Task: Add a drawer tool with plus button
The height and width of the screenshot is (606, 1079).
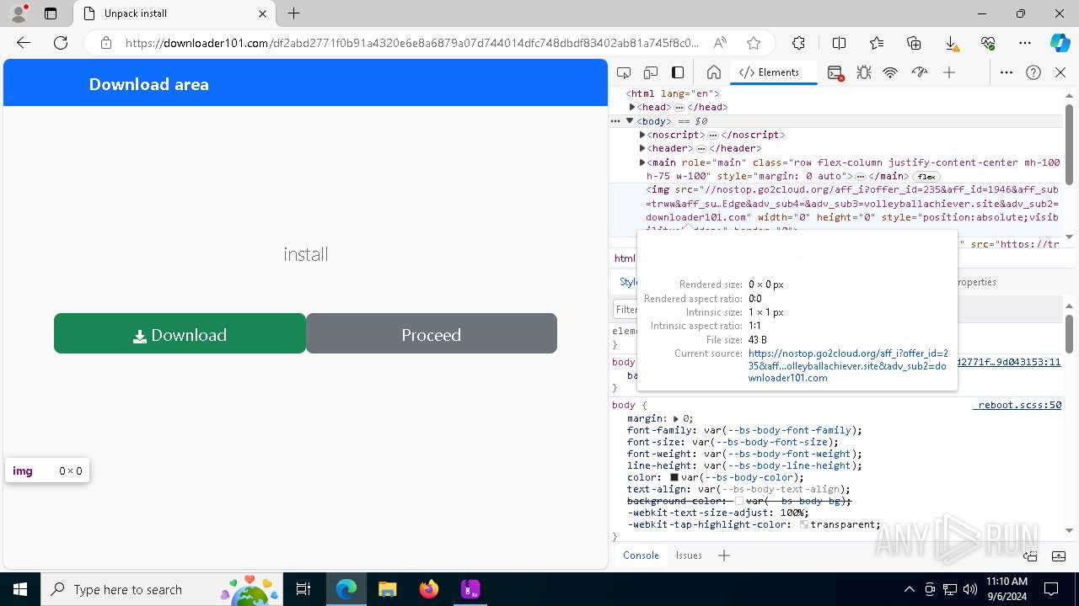Action: coord(724,555)
